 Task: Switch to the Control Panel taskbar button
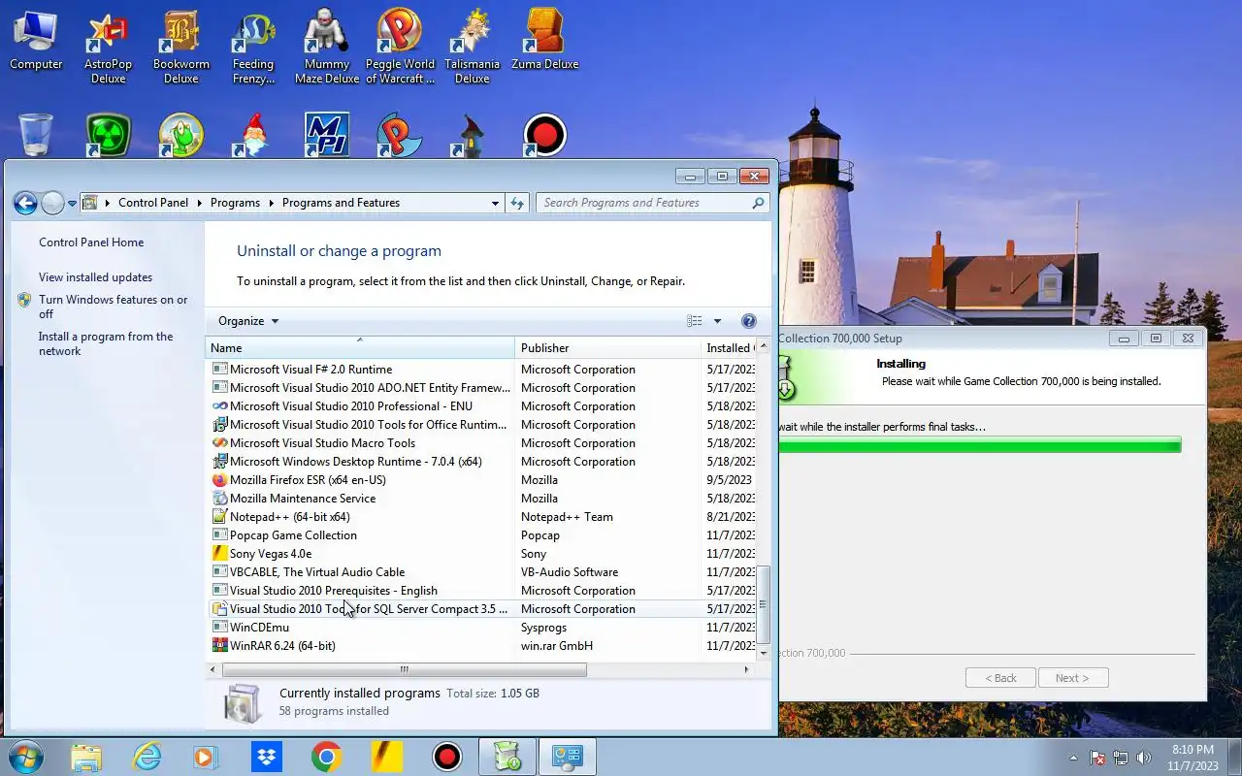coord(568,757)
